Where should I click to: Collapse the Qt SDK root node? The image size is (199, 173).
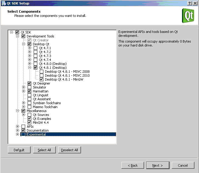(11, 32)
